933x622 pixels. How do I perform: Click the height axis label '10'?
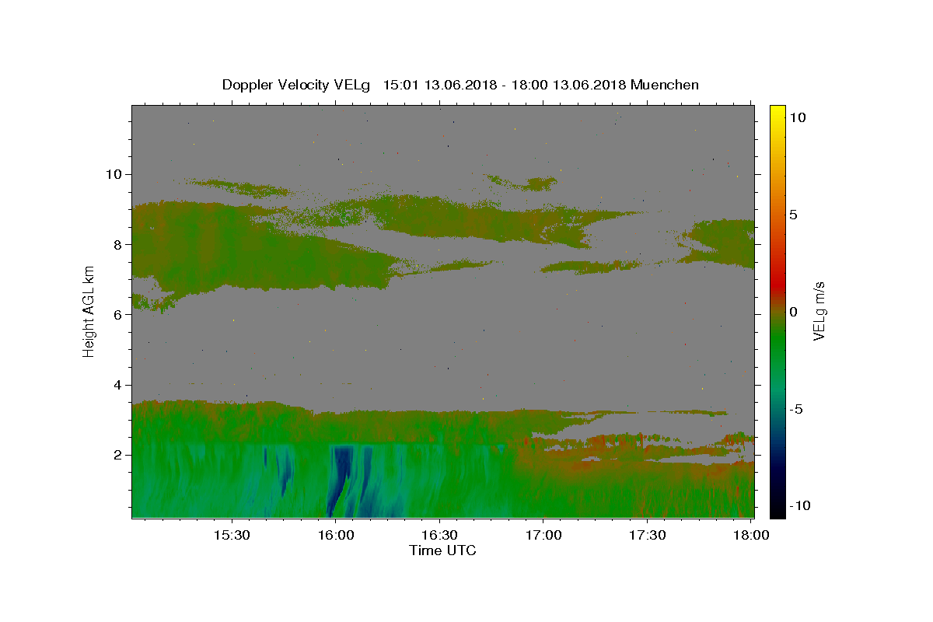click(116, 174)
